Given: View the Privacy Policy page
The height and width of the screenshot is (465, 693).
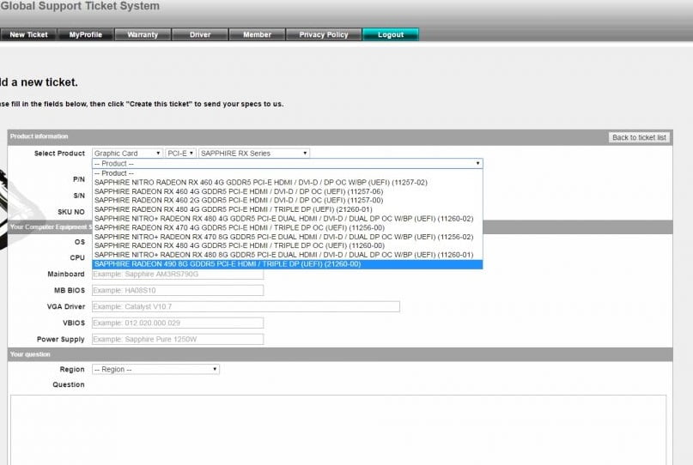Looking at the screenshot, I should 324,34.
